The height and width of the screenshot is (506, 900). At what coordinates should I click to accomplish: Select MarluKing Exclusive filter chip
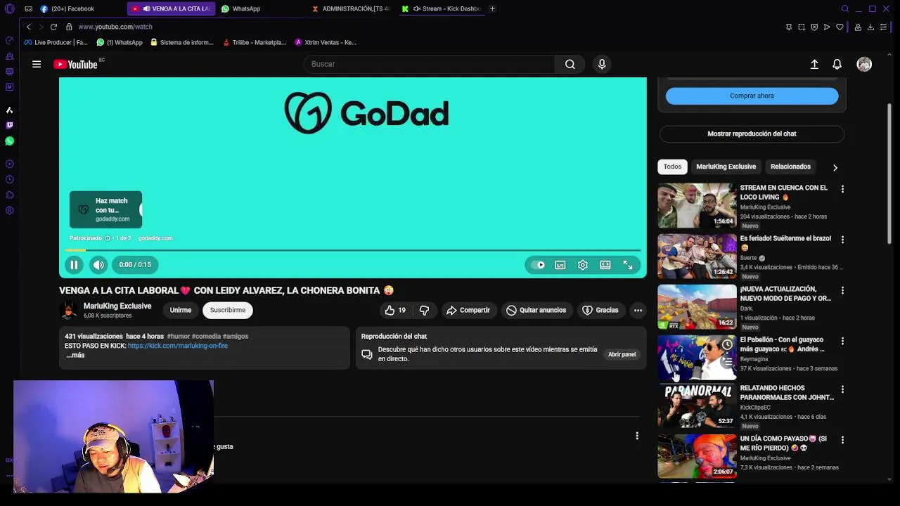[726, 167]
